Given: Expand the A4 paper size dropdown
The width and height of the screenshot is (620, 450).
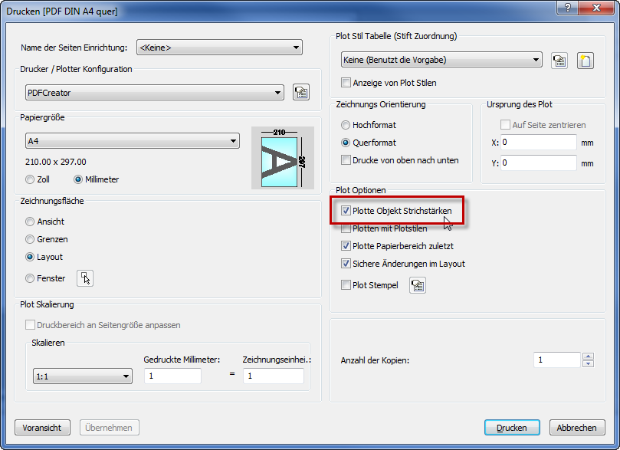Looking at the screenshot, I should click(x=132, y=141).
